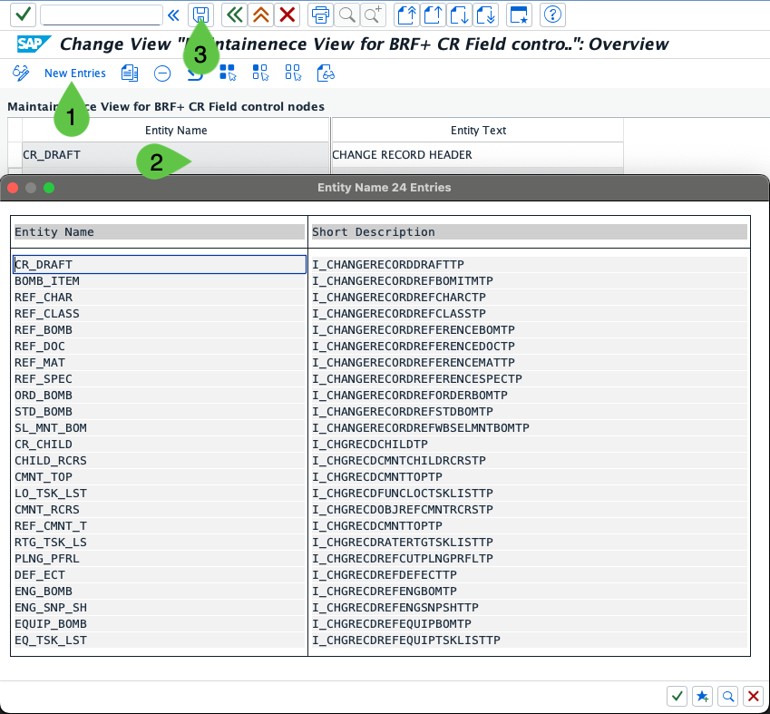Image resolution: width=770 pixels, height=714 pixels.
Task: Click the orange Exit up-arrow icon
Action: tap(261, 15)
